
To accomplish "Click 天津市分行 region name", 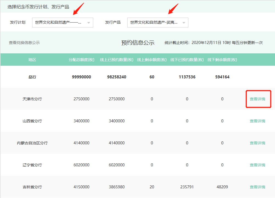I will [32, 99].
